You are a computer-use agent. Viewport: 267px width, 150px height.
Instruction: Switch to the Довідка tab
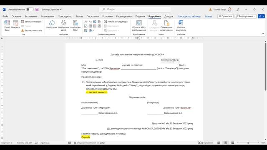(x=169, y=16)
